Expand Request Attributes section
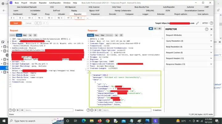Image resolution: width=222 pixels, height=124 pixels. [x=189, y=35]
